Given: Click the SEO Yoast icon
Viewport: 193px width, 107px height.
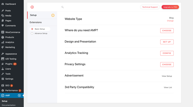Looking at the screenshot, I should coord(3,86).
